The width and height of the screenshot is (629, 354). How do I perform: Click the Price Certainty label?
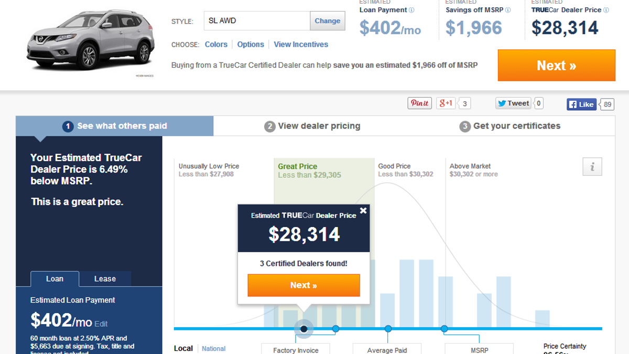pyautogui.click(x=565, y=346)
